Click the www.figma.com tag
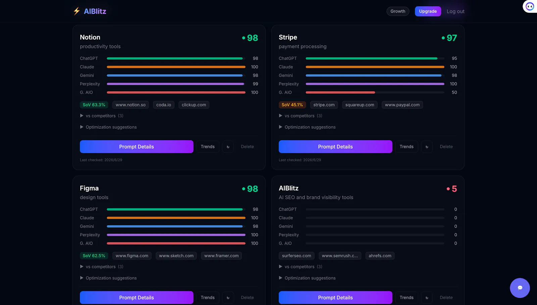Viewport: 537px width, 305px height. [x=132, y=256]
